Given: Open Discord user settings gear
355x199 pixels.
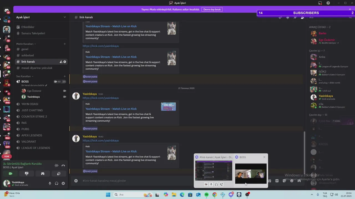Looking at the screenshot, I should (63, 183).
